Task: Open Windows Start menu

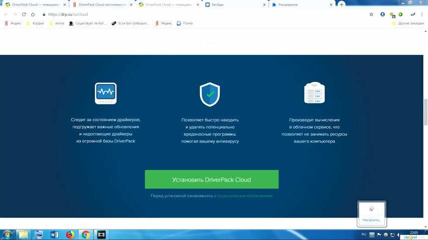Action: pyautogui.click(x=7, y=234)
